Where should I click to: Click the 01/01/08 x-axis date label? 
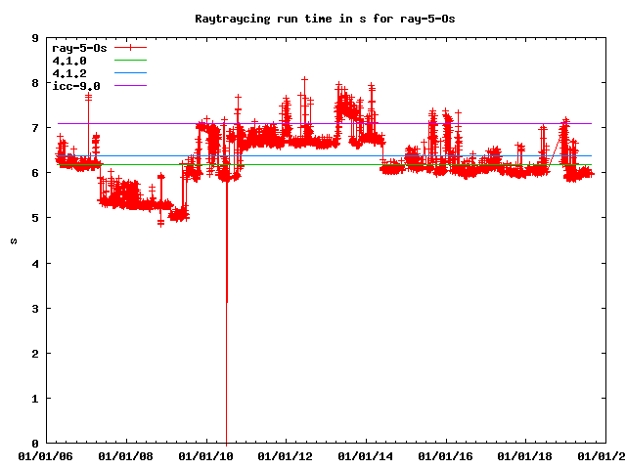[125, 455]
